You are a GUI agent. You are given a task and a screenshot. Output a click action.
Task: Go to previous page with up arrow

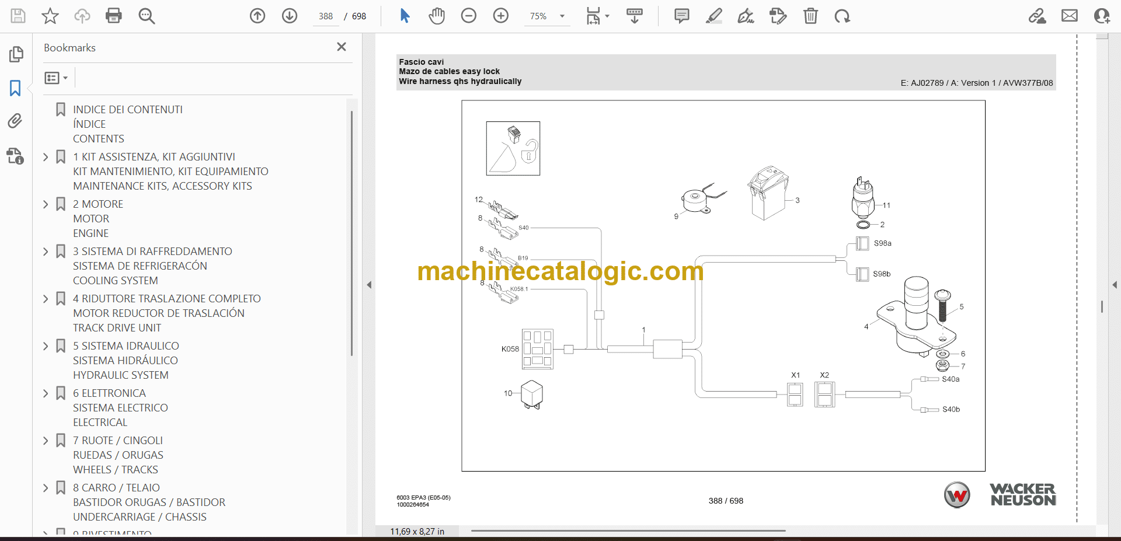257,16
